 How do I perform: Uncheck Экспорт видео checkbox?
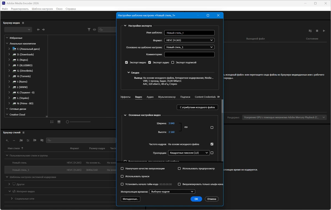pos(127,63)
